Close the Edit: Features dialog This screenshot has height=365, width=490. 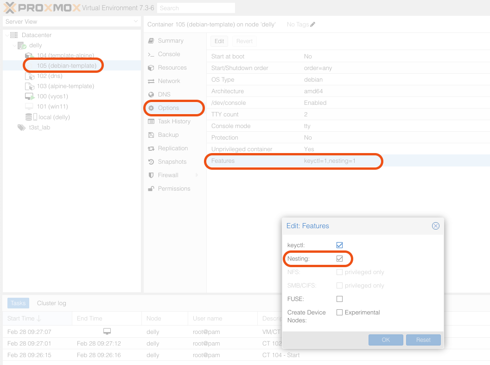click(x=436, y=226)
